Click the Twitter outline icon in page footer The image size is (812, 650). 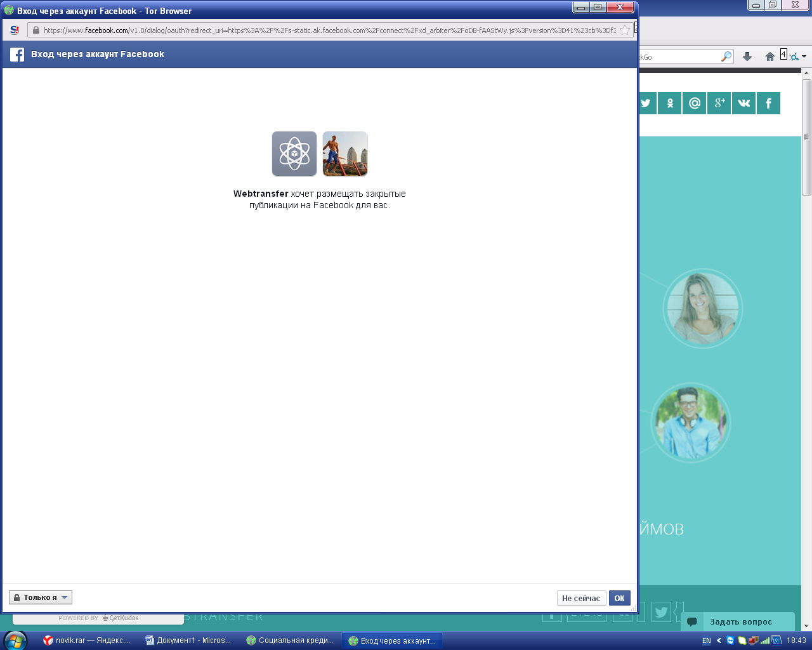tap(661, 612)
